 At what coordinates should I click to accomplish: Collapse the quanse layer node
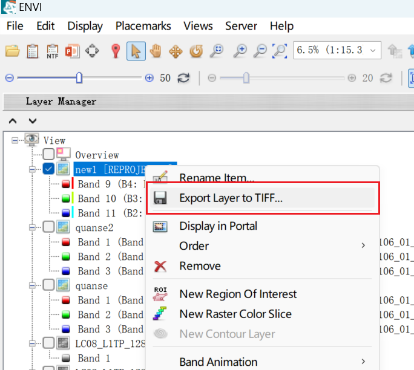coord(32,285)
